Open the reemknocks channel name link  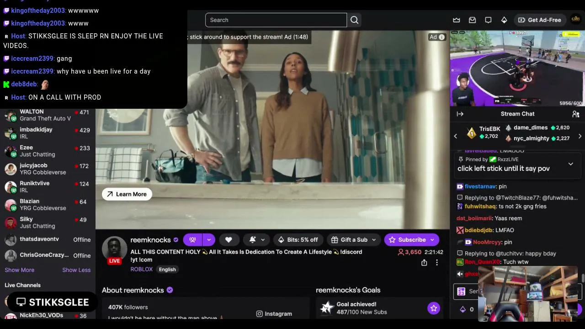point(150,240)
